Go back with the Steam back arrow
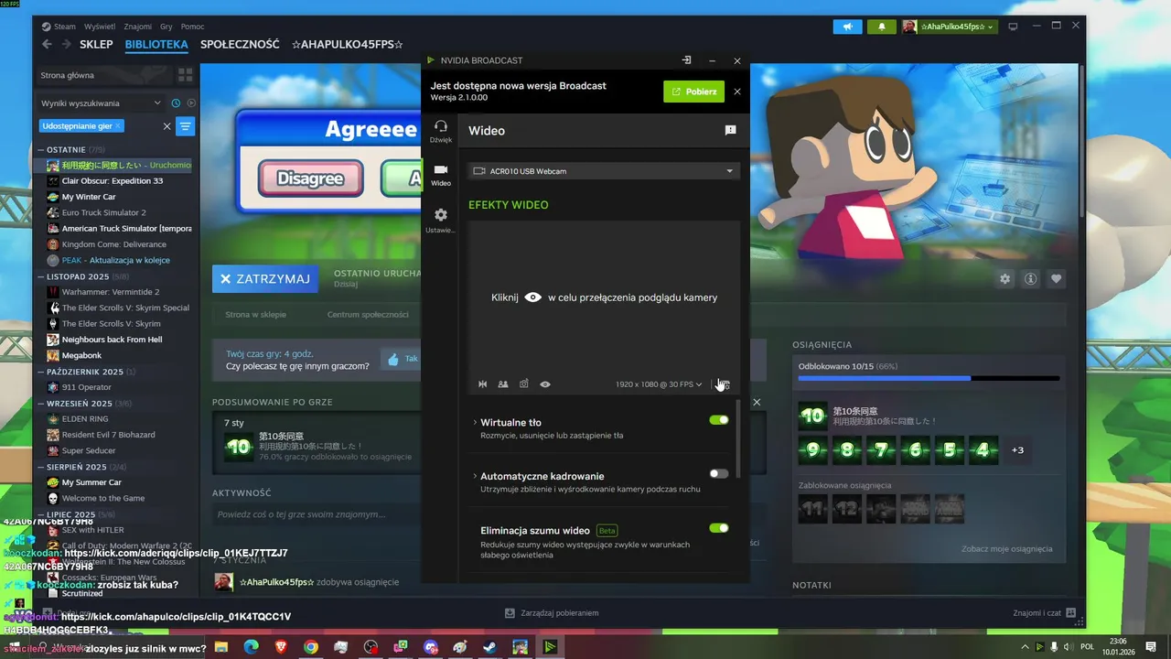 click(48, 44)
